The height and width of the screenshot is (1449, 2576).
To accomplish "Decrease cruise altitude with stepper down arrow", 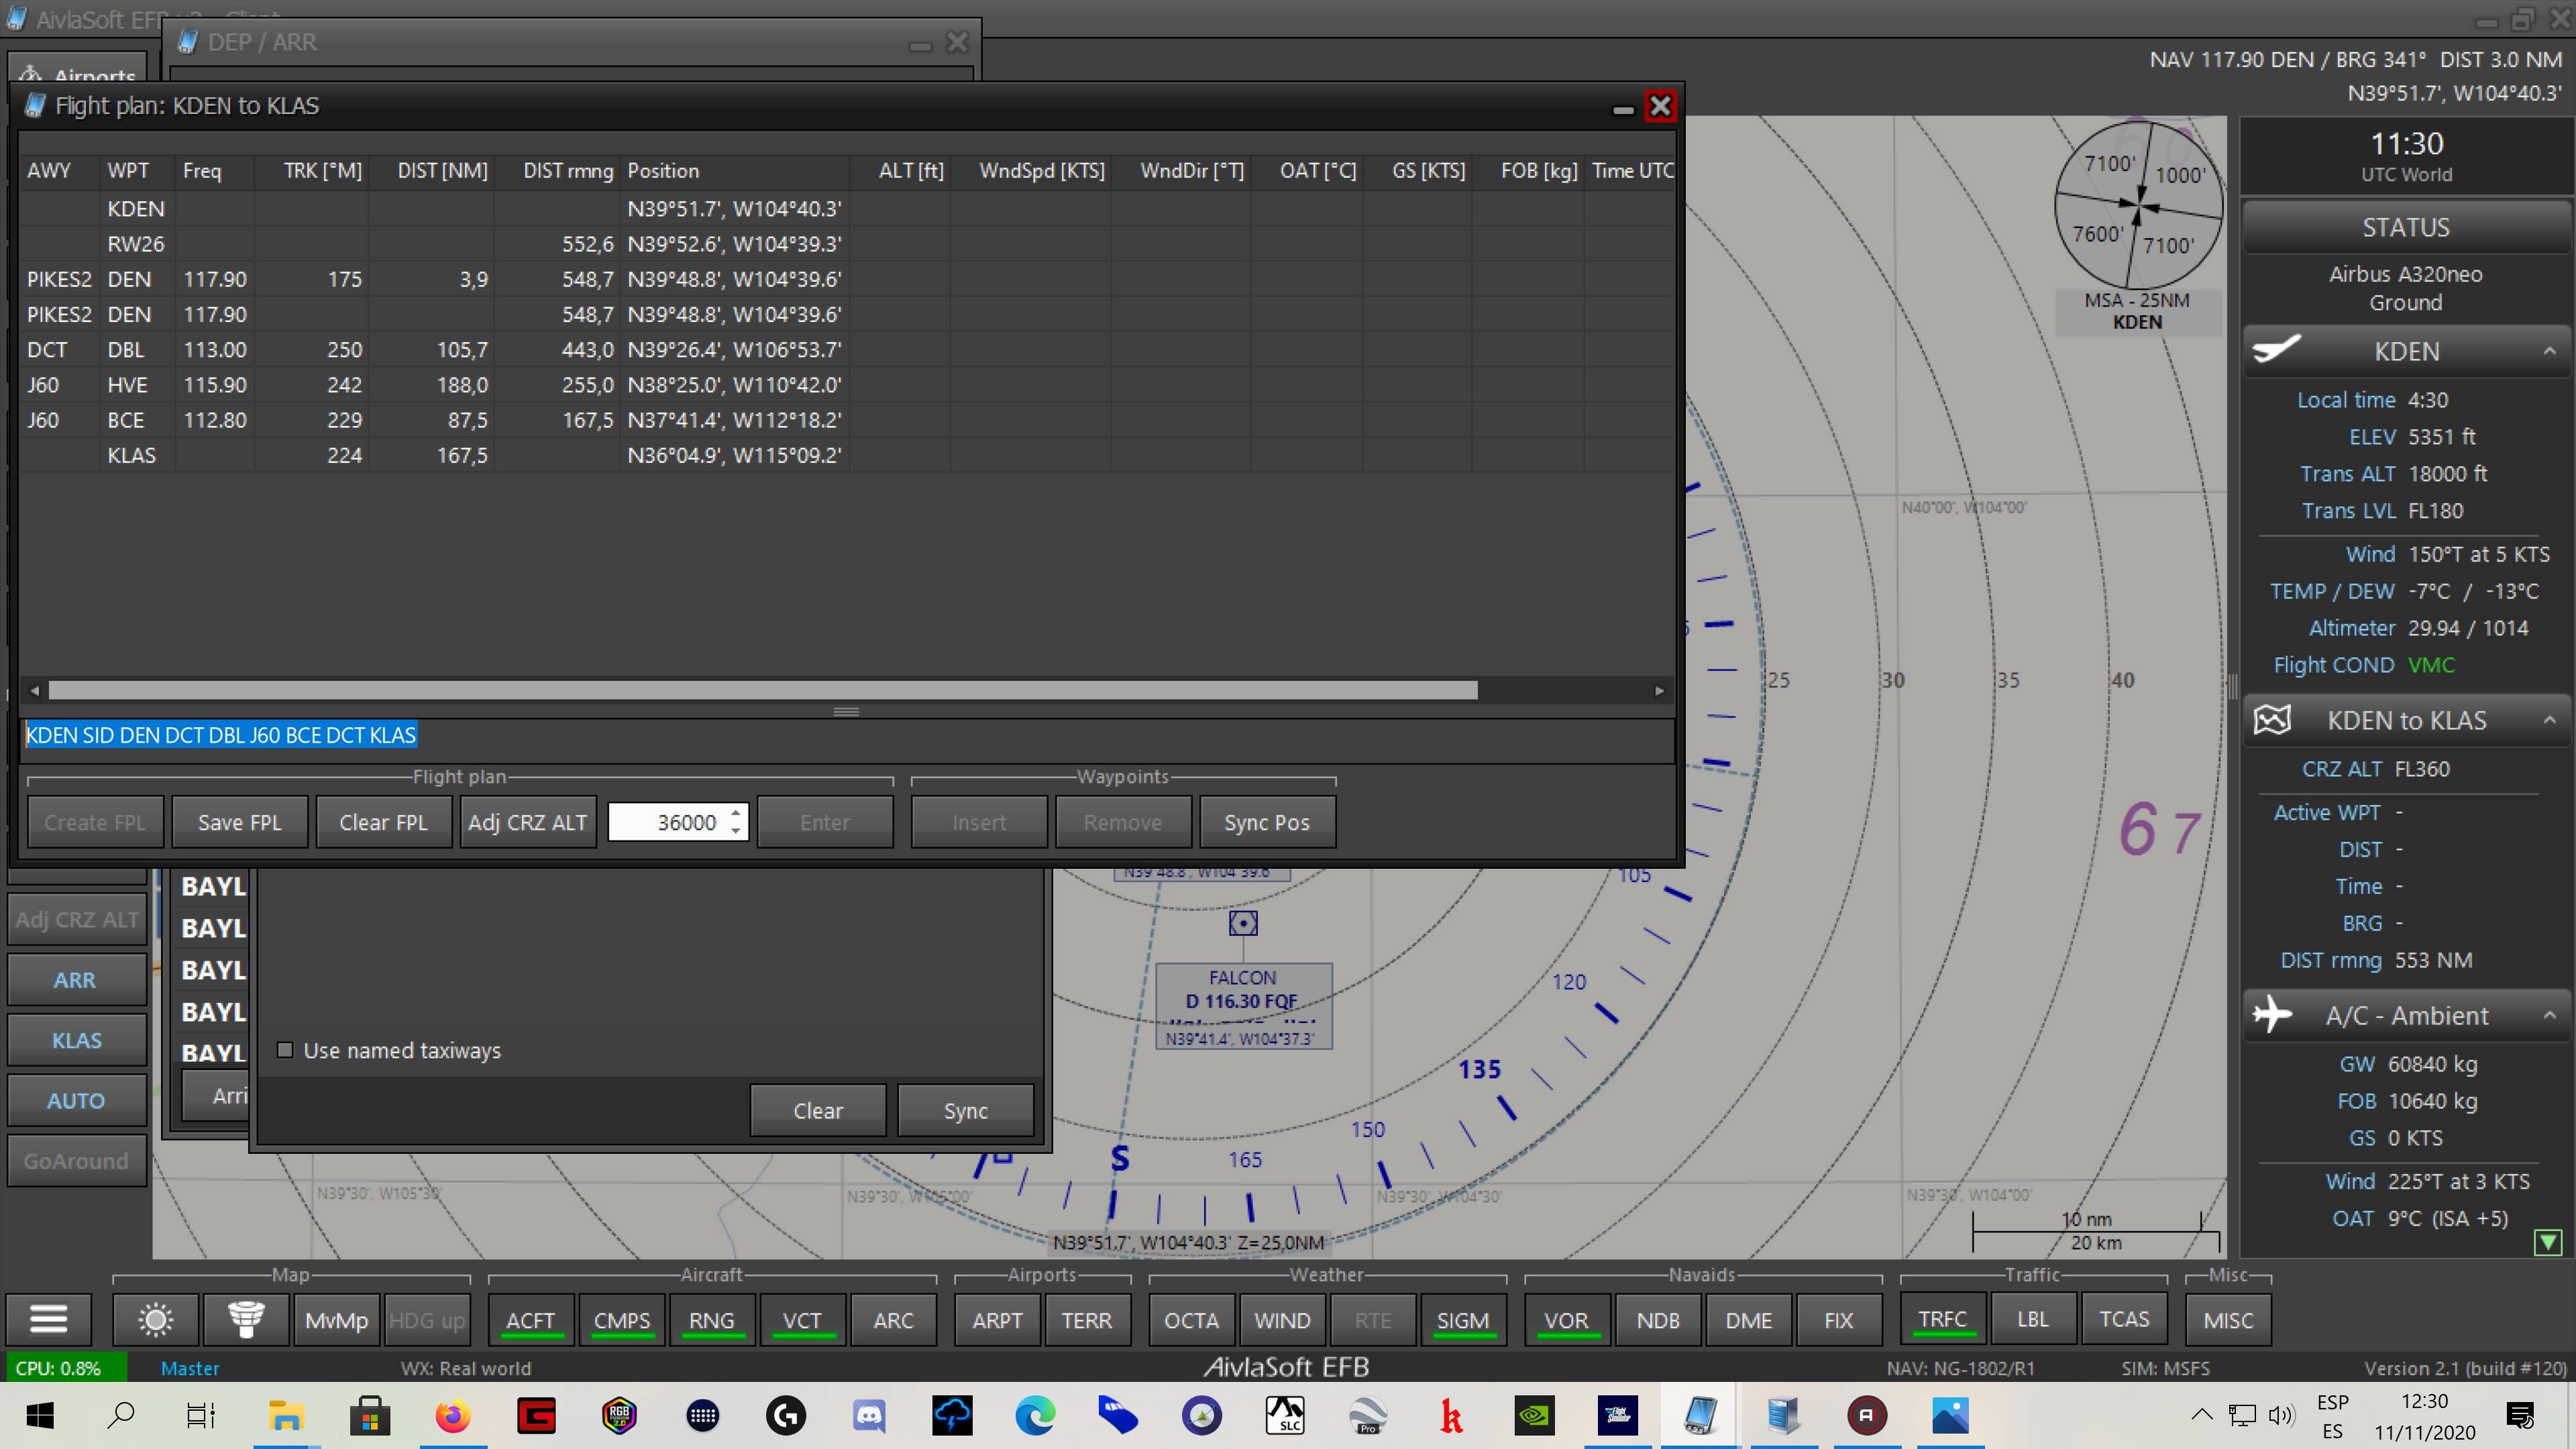I will pos(736,831).
